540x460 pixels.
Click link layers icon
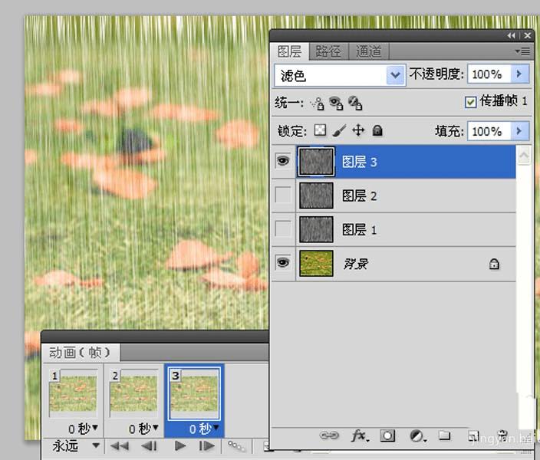pos(329,435)
